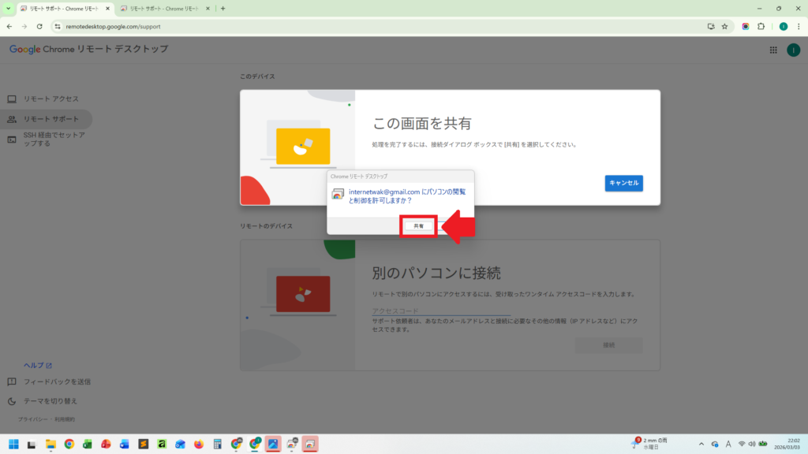Expand the tab search dropdown arrow
Viewport: 808px width, 454px height.
coord(8,9)
